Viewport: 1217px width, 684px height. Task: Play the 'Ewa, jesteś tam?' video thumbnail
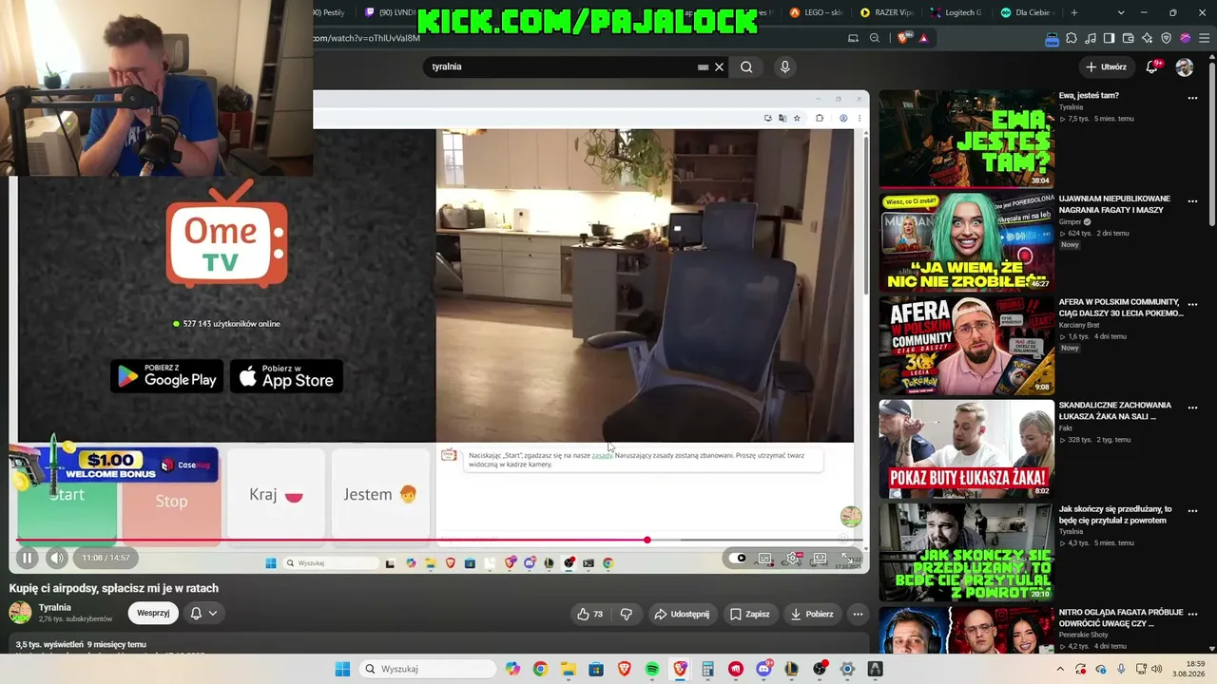(x=966, y=139)
